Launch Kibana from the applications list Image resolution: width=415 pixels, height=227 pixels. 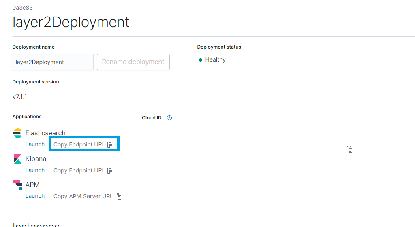[35, 170]
